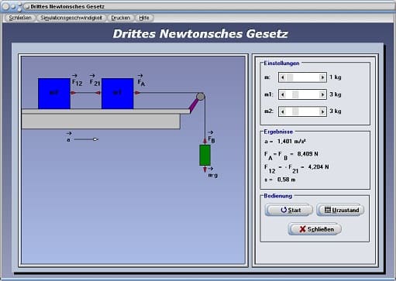Click the F21 force arrow
396x281 pixels.
point(98,93)
